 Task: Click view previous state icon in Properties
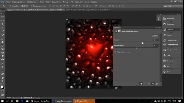pyautogui.click(x=145, y=84)
